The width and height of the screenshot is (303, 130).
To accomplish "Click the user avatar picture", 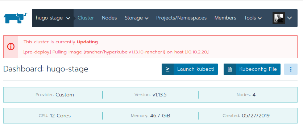I will click(279, 18).
